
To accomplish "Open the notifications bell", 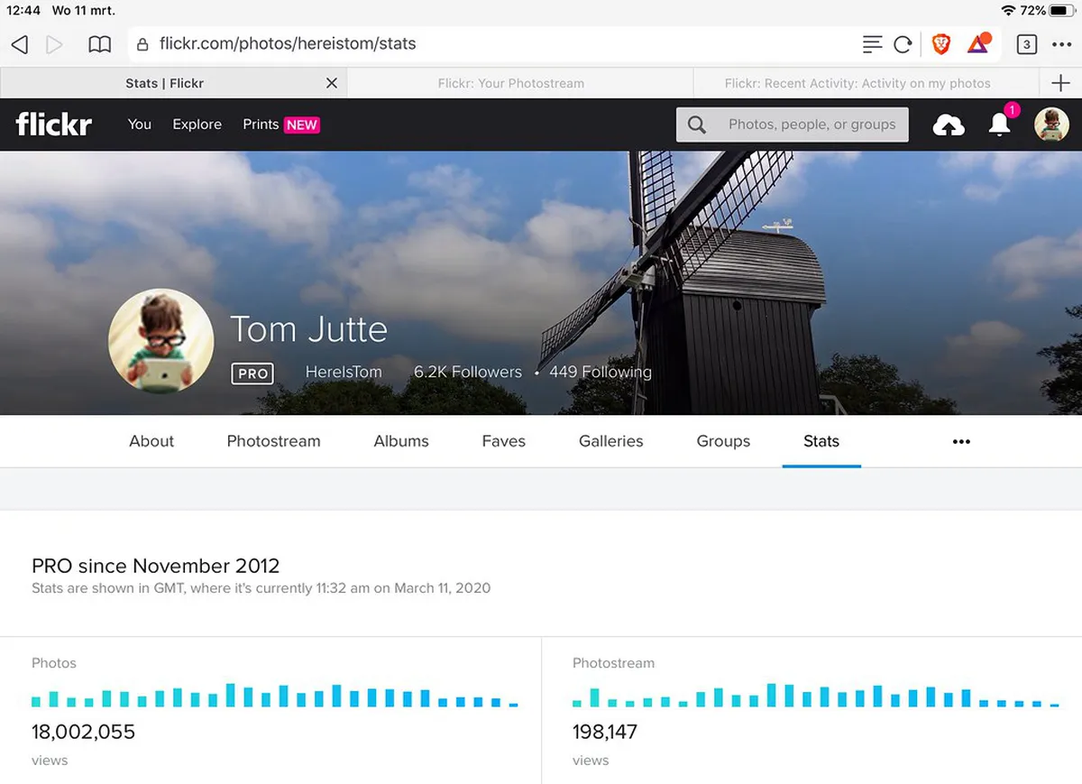I will [x=999, y=125].
